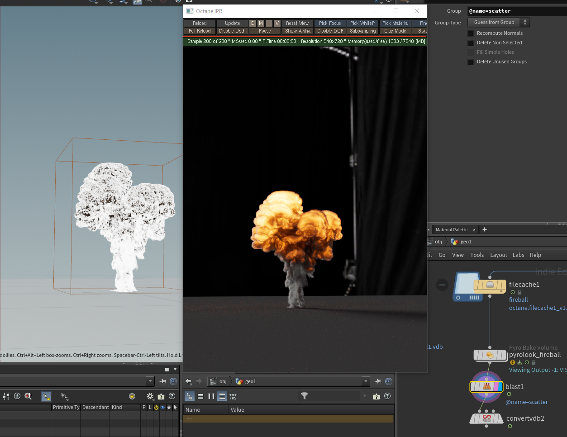Screen dimensions: 567x437
Task: Click the filecache1 node icon
Action: point(490,285)
